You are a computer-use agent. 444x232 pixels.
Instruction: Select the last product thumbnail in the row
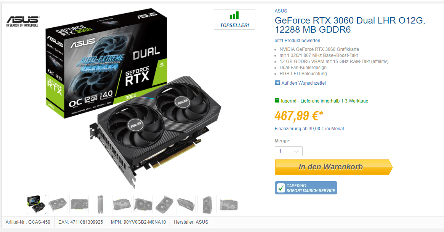click(229, 204)
